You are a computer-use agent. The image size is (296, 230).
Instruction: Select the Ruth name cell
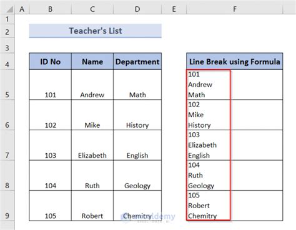click(92, 175)
